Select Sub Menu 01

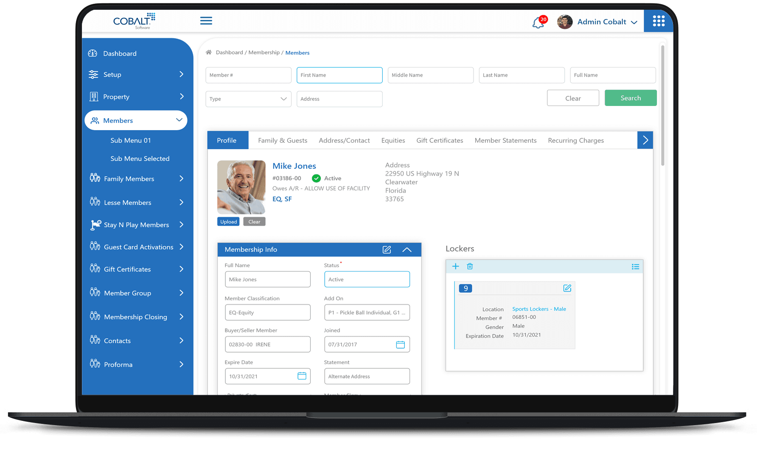(x=131, y=140)
